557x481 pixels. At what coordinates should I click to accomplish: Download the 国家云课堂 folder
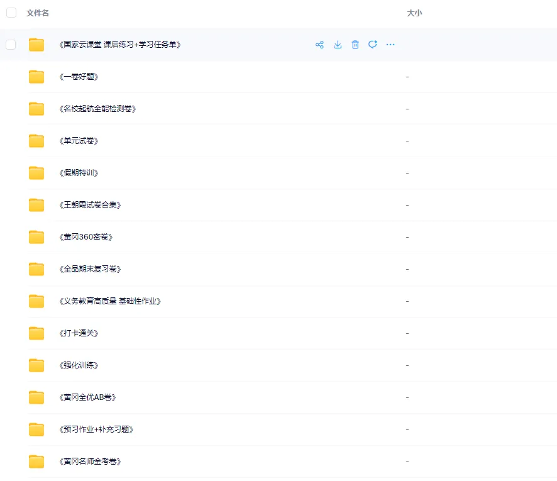(x=338, y=45)
